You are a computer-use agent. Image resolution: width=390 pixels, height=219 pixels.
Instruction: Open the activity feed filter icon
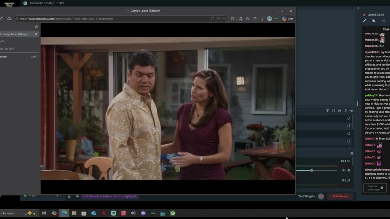(x=328, y=111)
